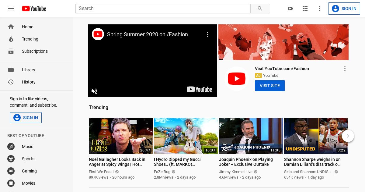Click the Movies film icon
Viewport: 365px width, 192px height.
pyautogui.click(x=11, y=183)
